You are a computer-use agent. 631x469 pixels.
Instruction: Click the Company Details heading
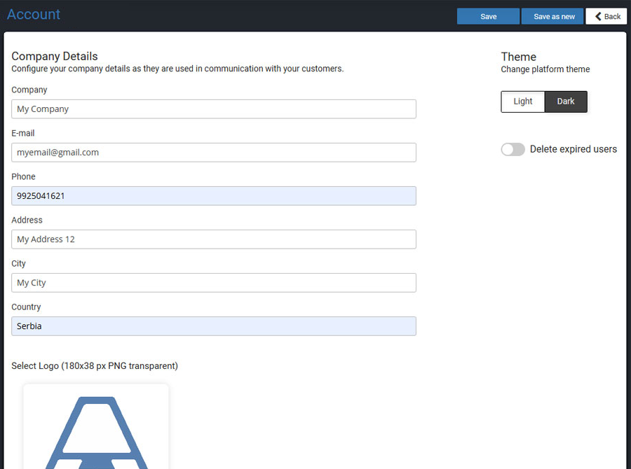point(55,56)
